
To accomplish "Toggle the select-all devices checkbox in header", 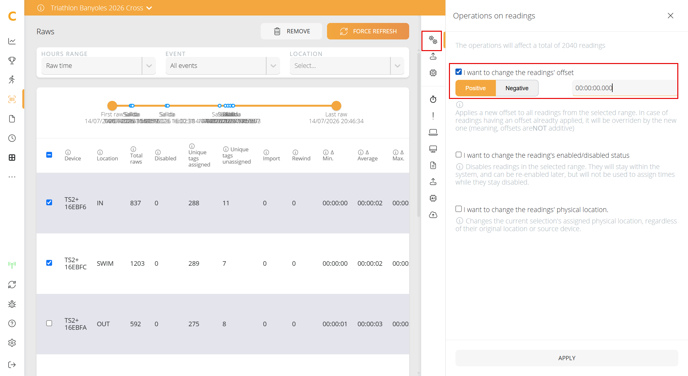I will tap(49, 155).
